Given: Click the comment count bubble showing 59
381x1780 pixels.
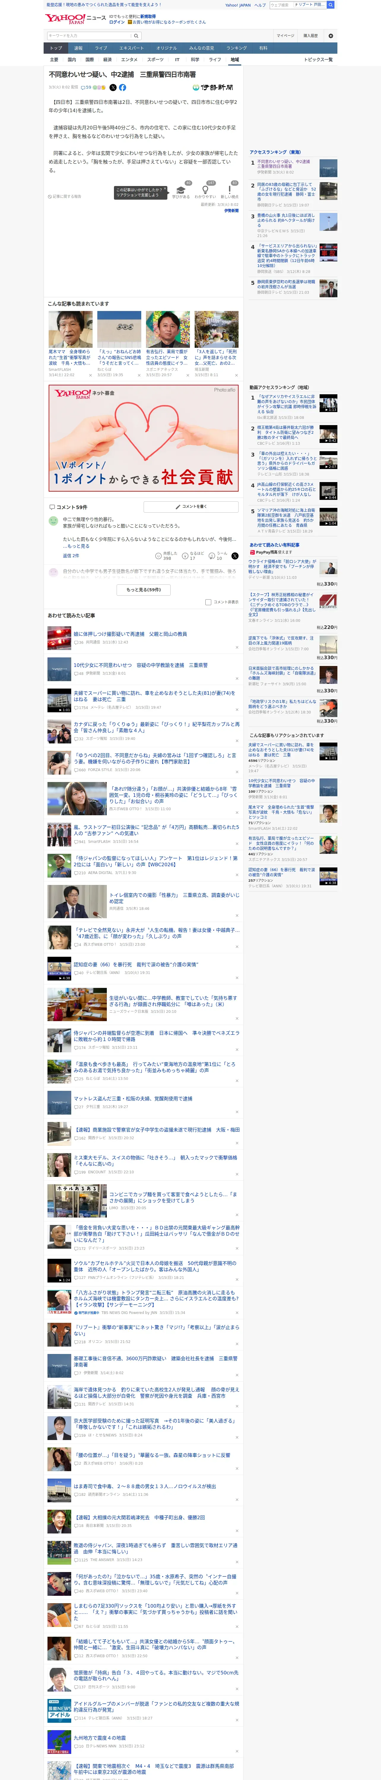Looking at the screenshot, I should 86,88.
